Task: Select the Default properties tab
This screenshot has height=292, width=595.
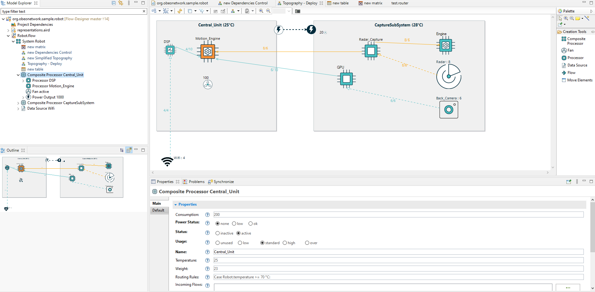Action: 159,210
